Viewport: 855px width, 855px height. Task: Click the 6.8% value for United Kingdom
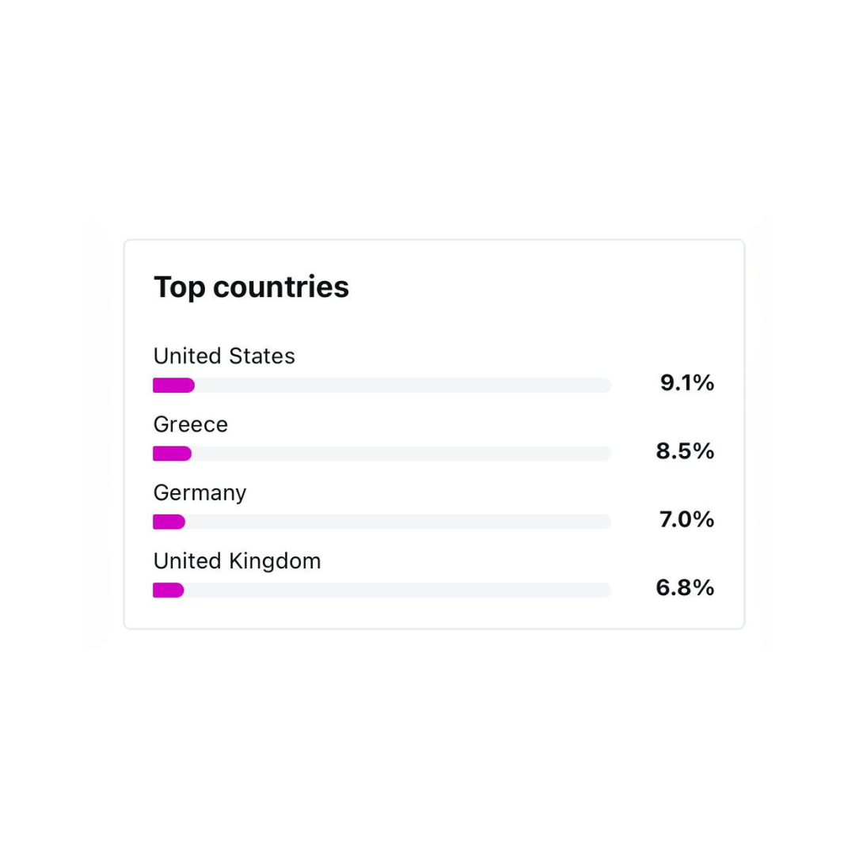(685, 587)
